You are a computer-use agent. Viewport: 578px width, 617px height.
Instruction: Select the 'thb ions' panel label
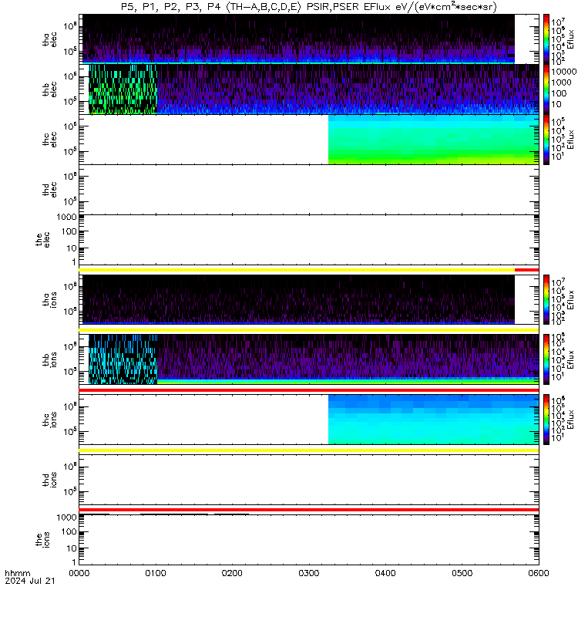coord(50,359)
